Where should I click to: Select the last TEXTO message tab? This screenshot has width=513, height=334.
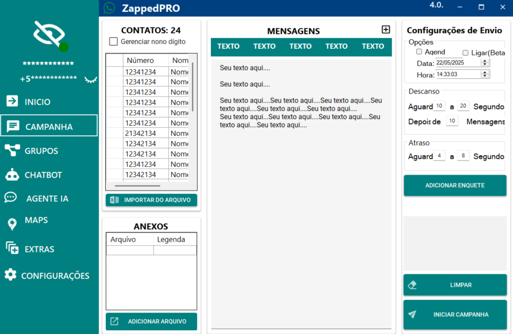point(373,47)
